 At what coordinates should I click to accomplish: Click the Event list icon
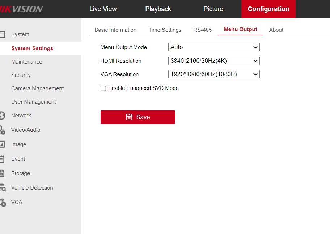point(2,159)
